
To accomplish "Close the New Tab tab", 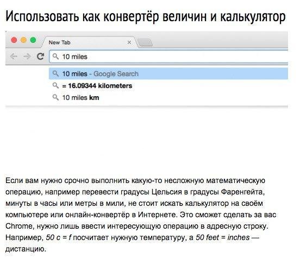I will tap(129, 42).
